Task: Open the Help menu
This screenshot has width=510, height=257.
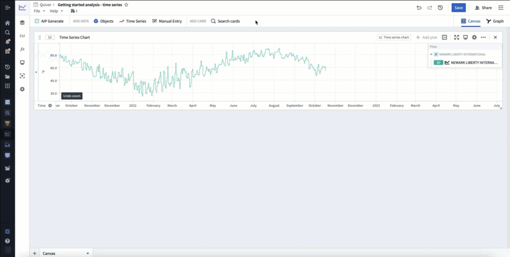Action: 56,11
